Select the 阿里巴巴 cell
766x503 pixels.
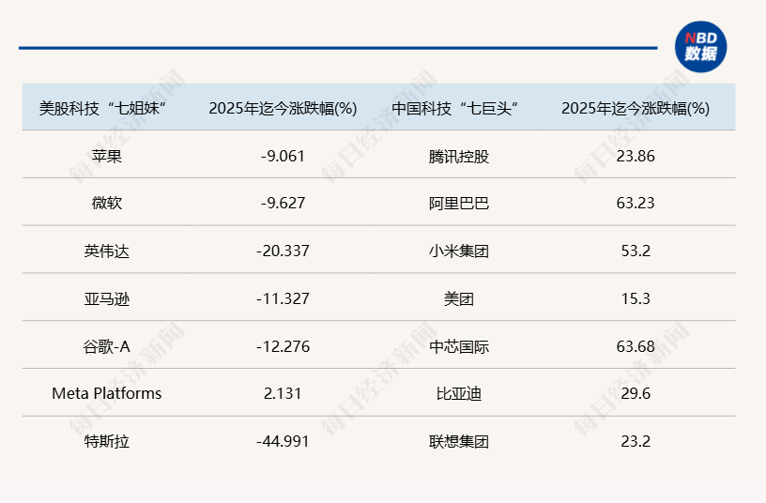pyautogui.click(x=459, y=203)
